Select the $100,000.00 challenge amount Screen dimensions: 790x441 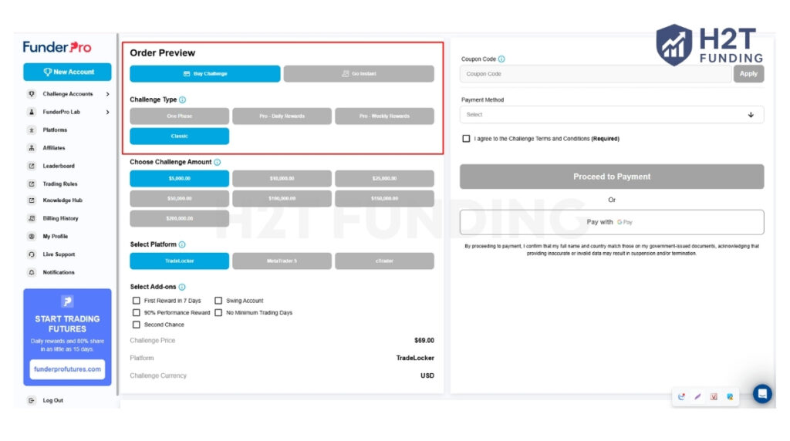pos(282,198)
